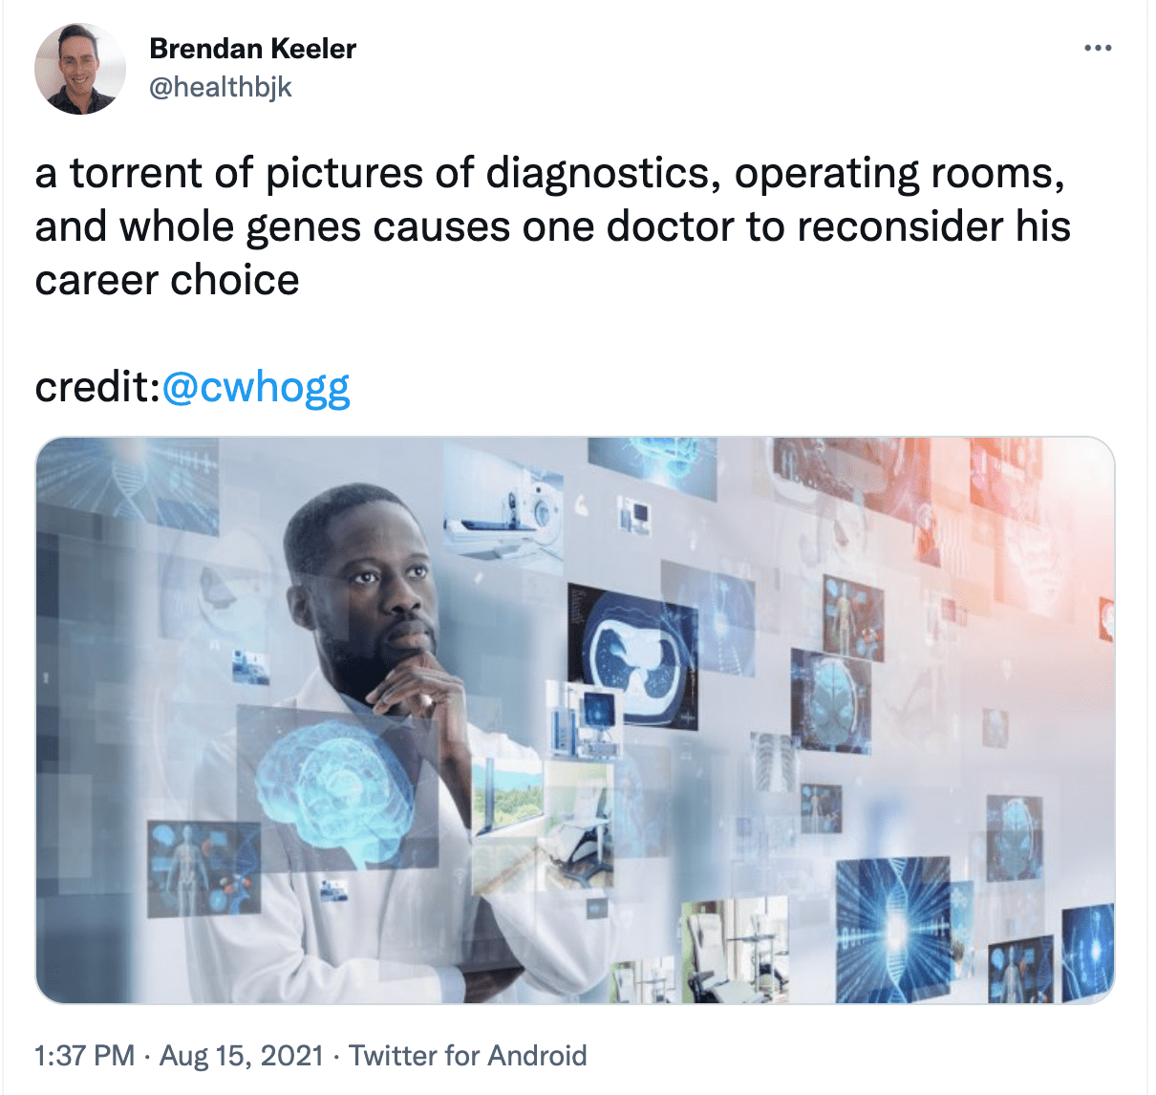Open the three-dot more options menu
This screenshot has width=1156, height=1095.
[1098, 48]
